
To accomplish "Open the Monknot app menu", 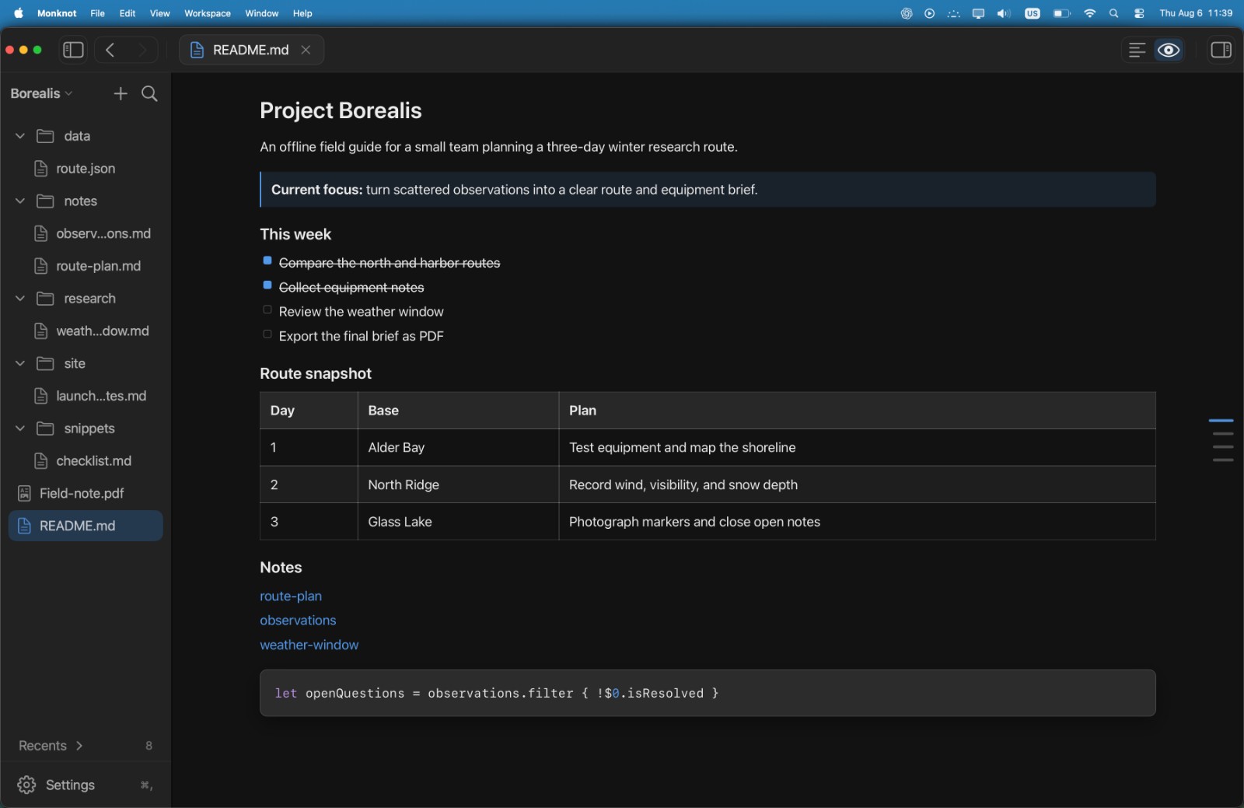I will (x=57, y=13).
